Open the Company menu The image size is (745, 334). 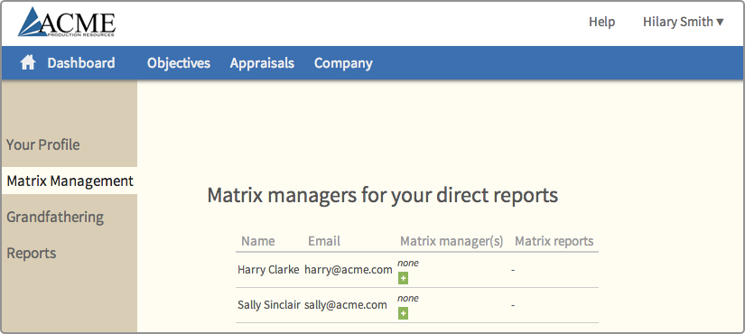tap(343, 63)
